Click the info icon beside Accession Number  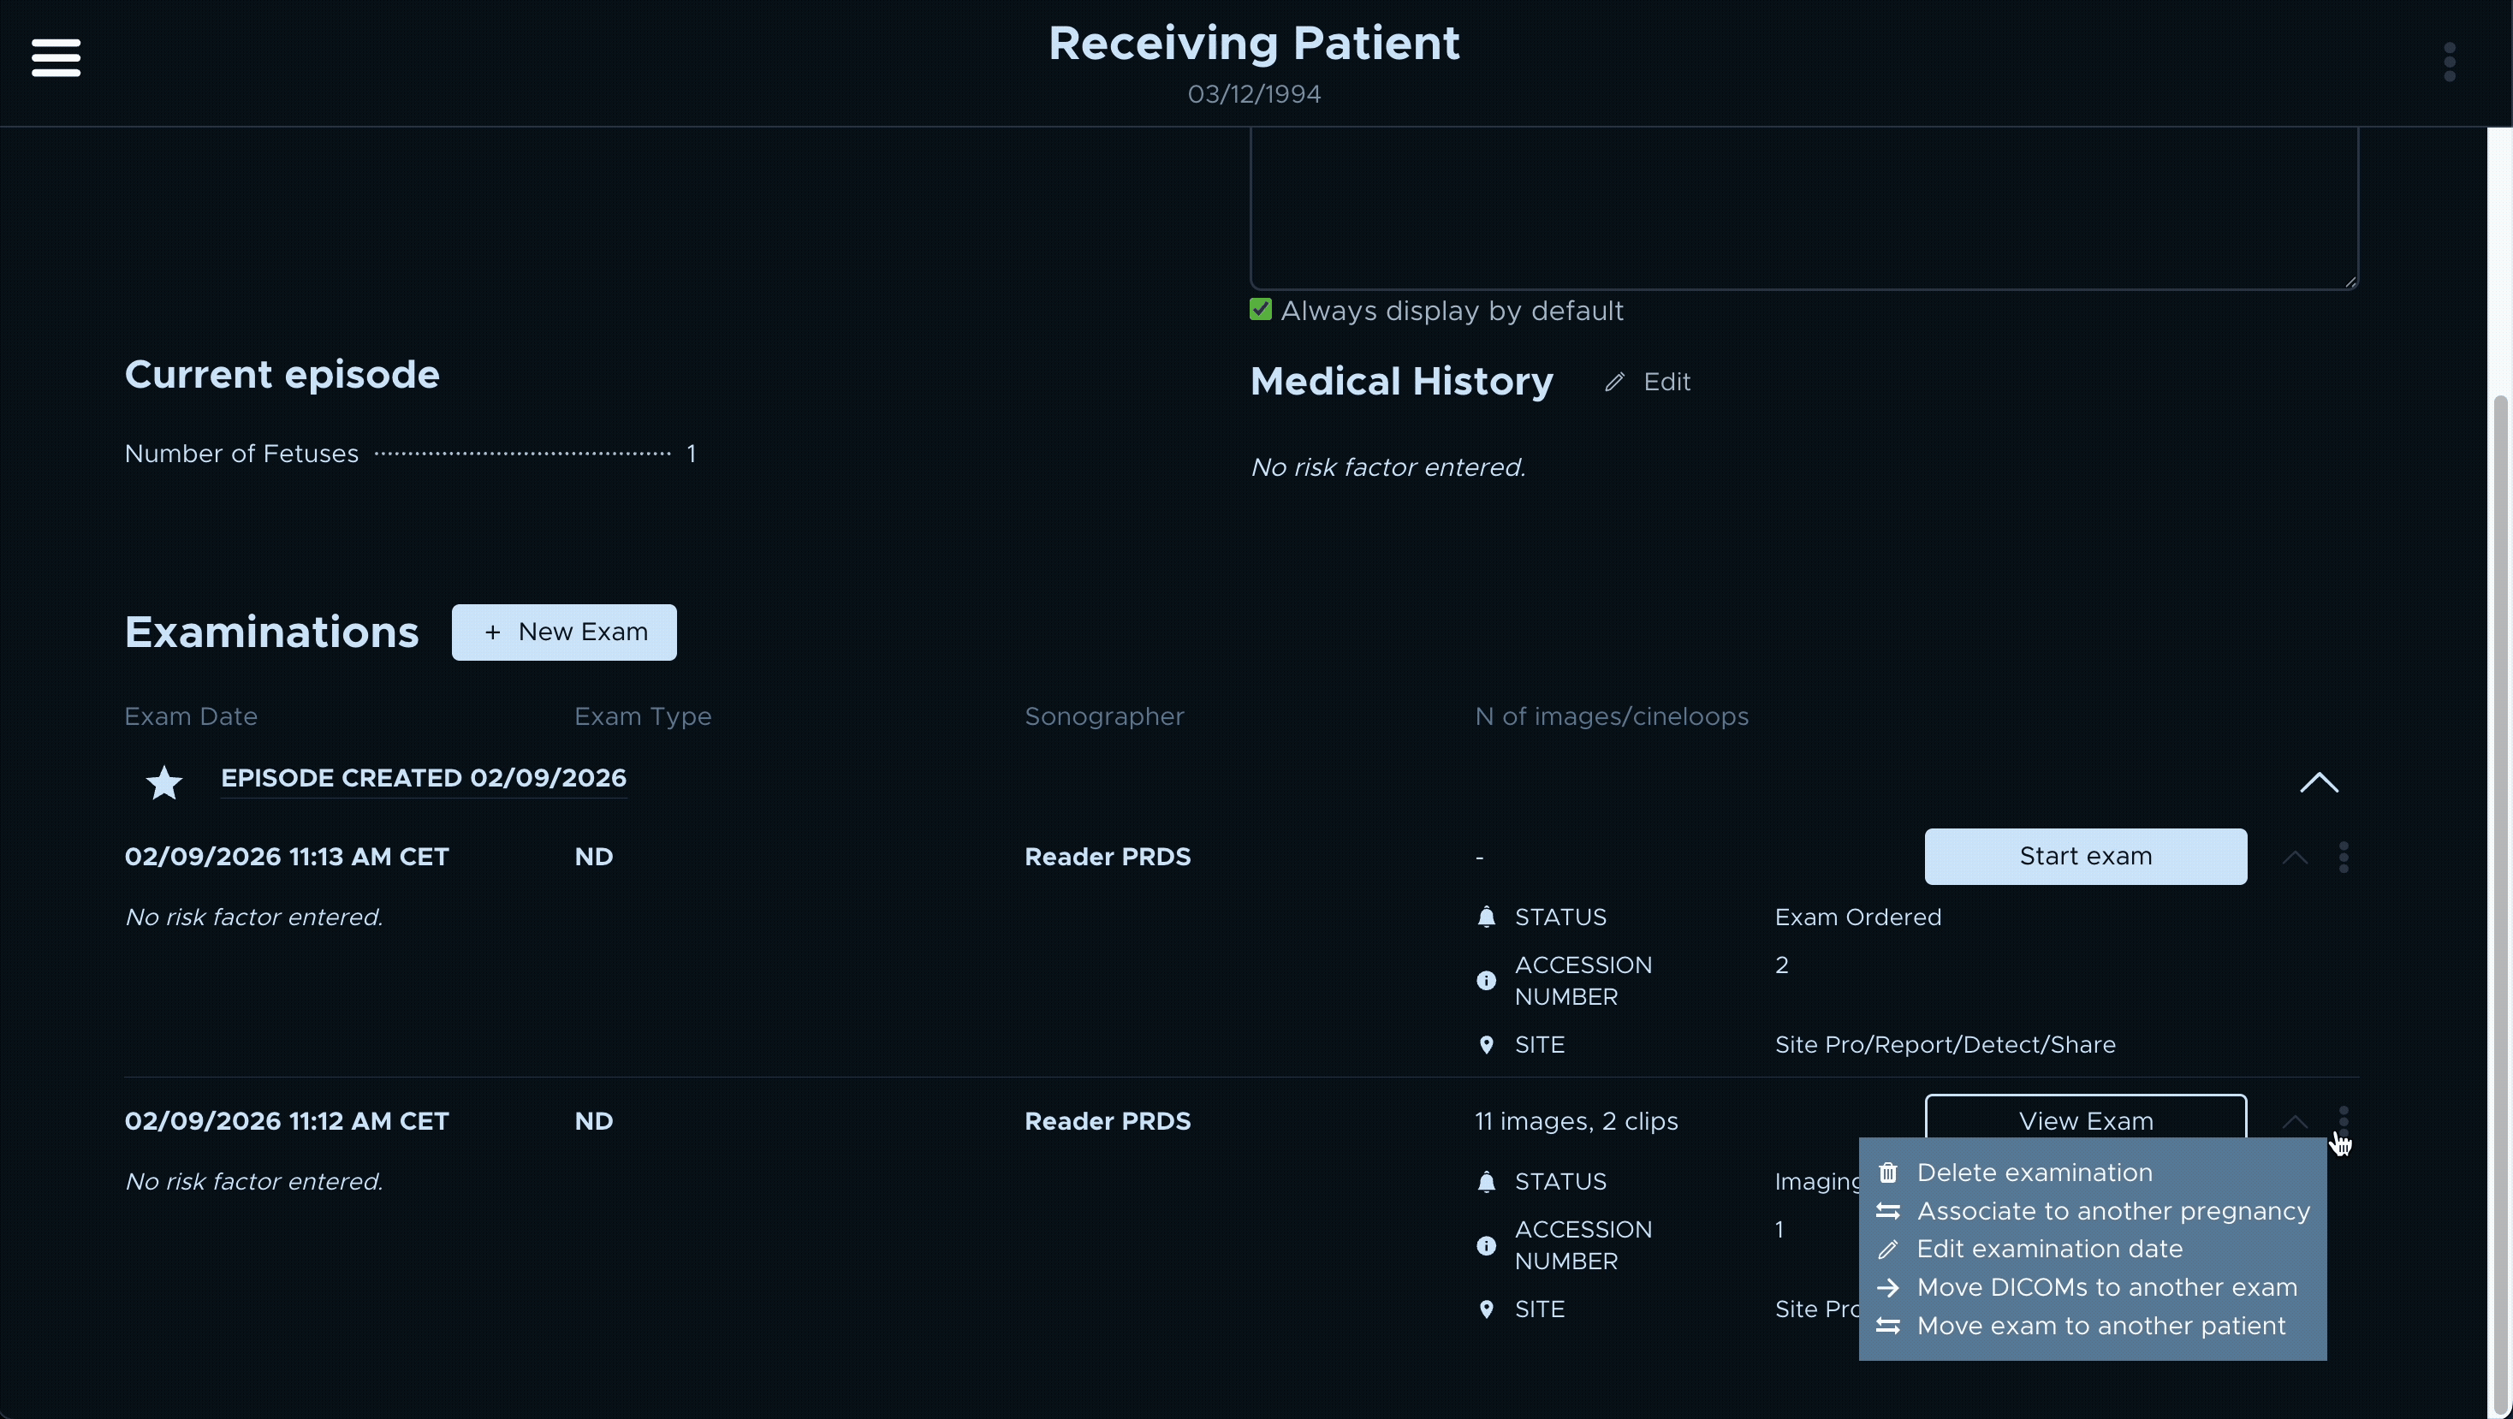tap(1486, 980)
